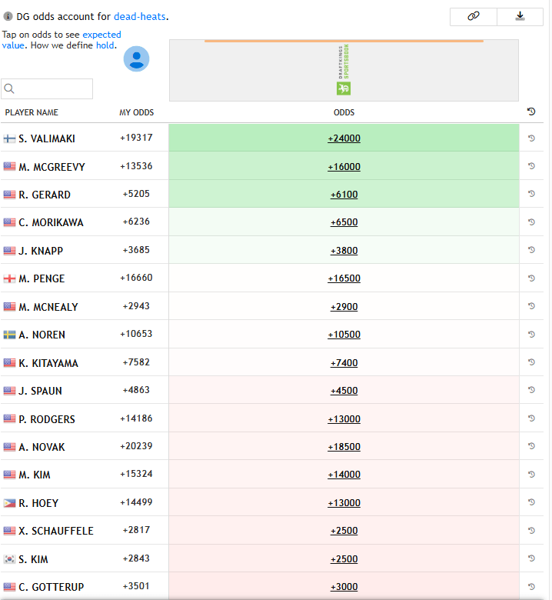This screenshot has height=600, width=552.
Task: Select M. McNealy's +2900 odds
Action: coord(344,307)
